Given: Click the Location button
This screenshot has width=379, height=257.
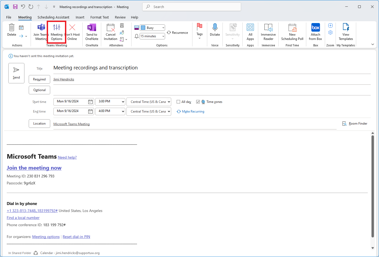Looking at the screenshot, I should click(39, 124).
